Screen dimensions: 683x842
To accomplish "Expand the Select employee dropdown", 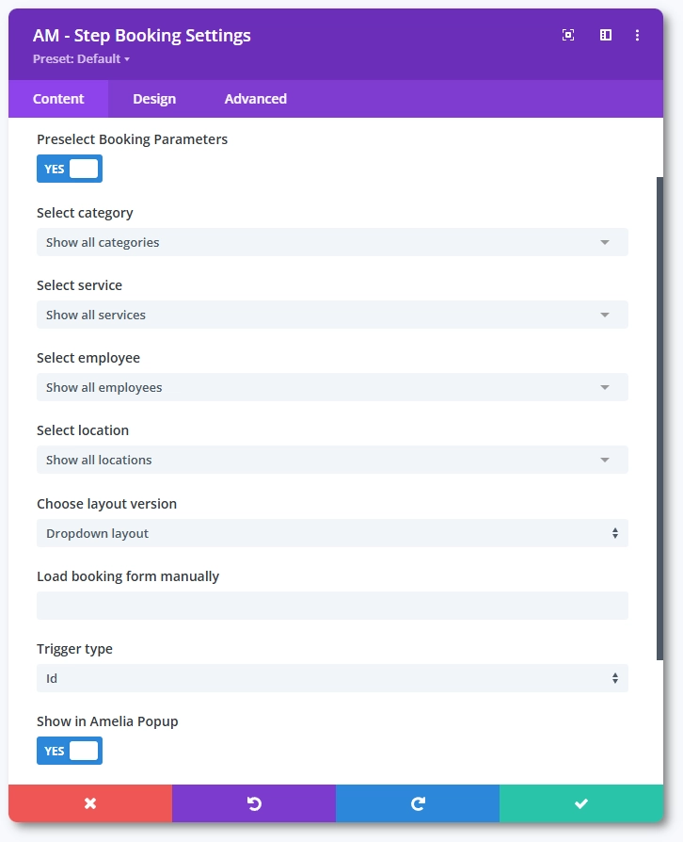I will coord(332,387).
